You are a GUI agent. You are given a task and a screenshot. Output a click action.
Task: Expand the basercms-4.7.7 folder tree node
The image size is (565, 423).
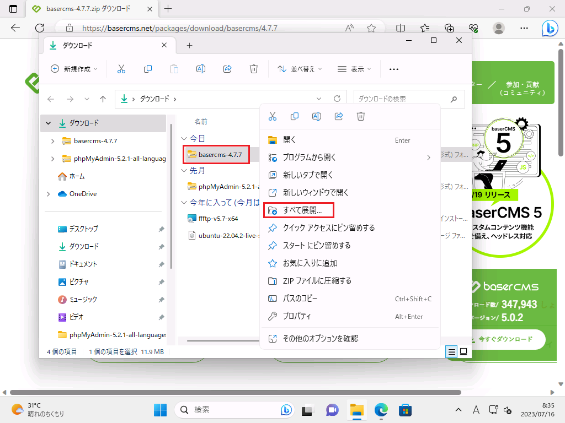pyautogui.click(x=52, y=141)
